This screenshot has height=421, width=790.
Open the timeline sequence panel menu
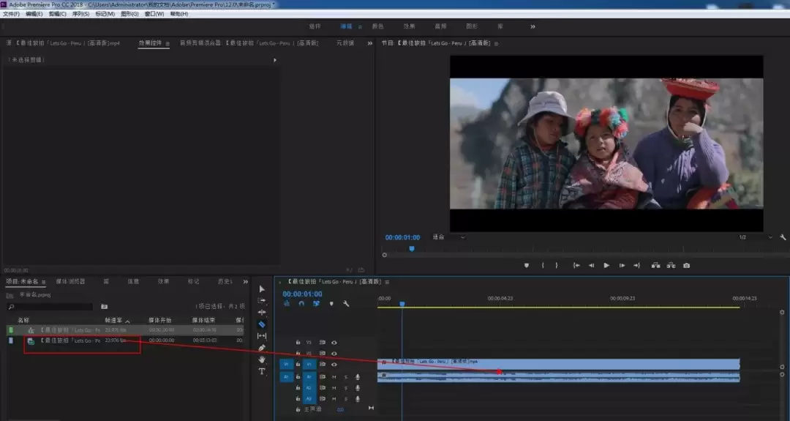click(x=387, y=282)
